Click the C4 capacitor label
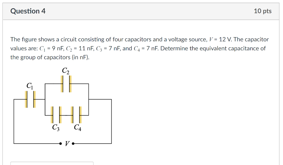This screenshot has width=283, height=165. tap(78, 127)
